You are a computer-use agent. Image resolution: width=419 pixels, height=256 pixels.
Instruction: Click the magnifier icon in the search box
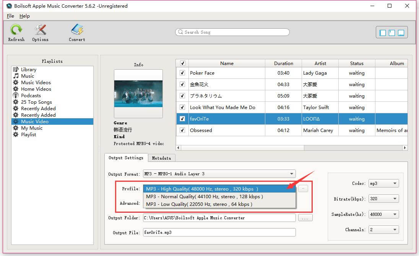point(180,32)
